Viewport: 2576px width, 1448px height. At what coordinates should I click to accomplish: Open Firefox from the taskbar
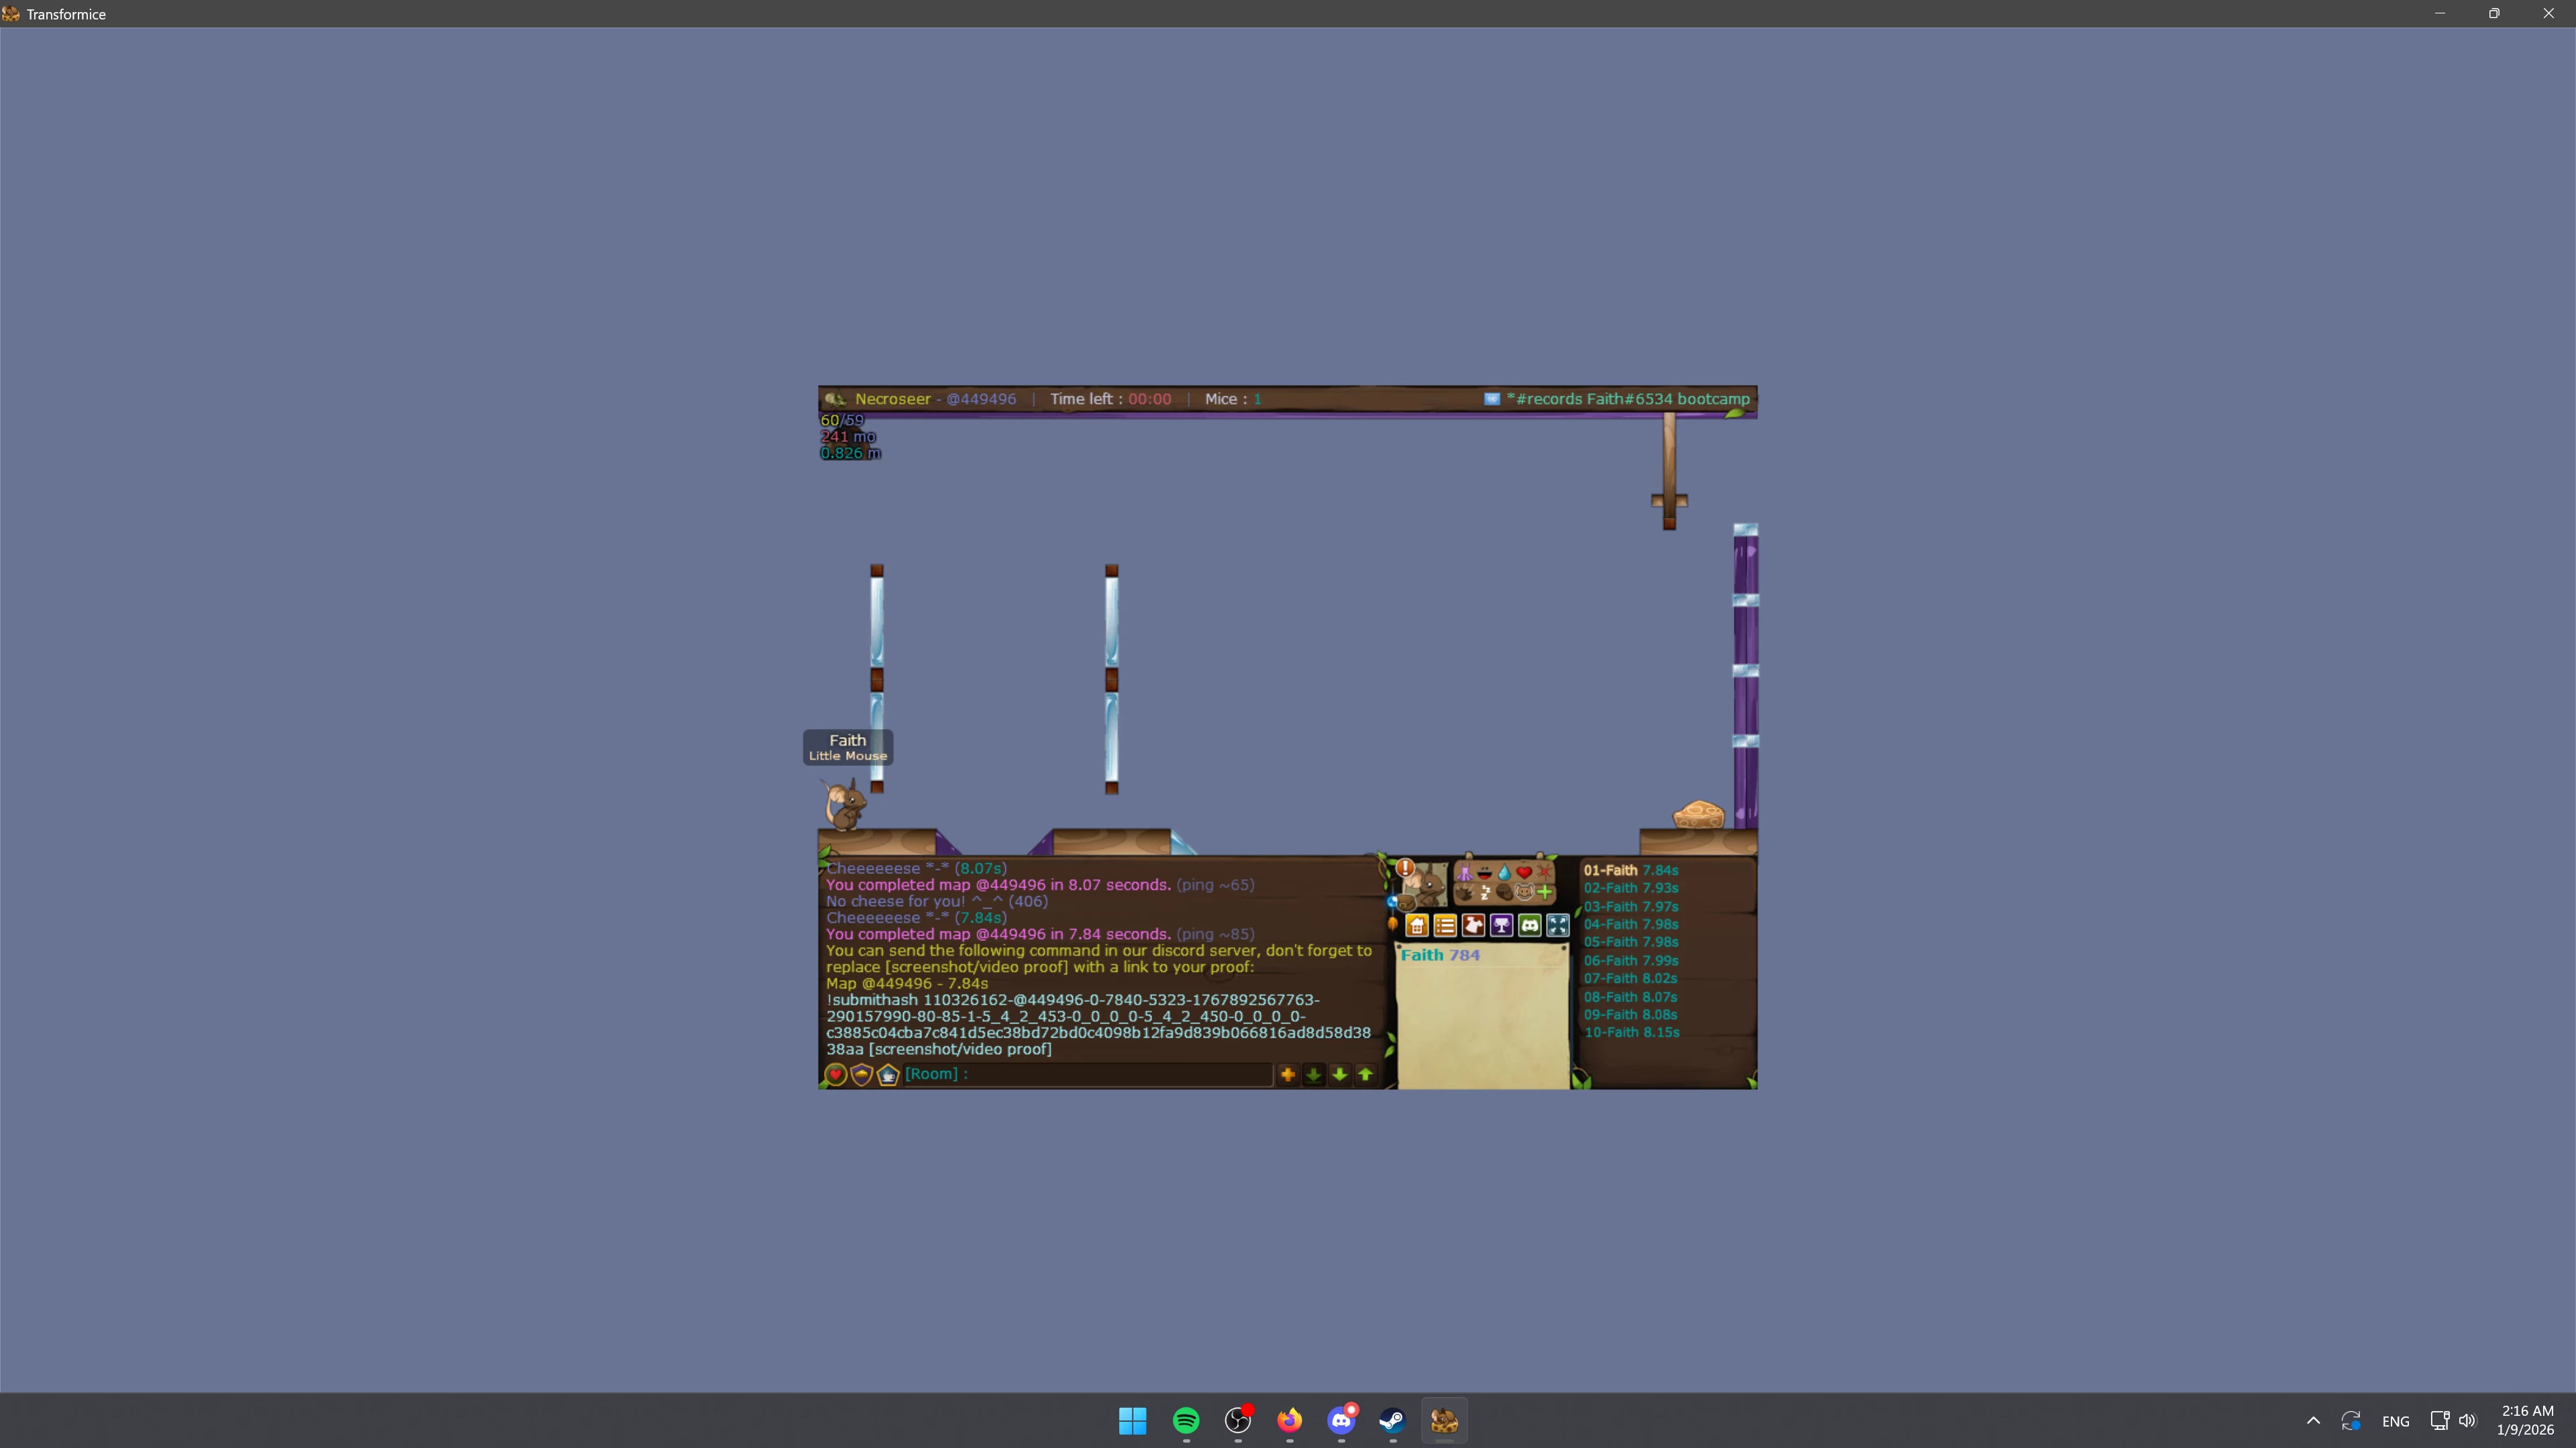pyautogui.click(x=1290, y=1420)
